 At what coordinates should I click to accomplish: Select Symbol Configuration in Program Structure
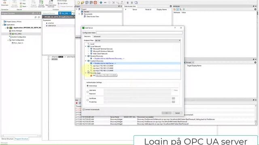(x=19, y=37)
